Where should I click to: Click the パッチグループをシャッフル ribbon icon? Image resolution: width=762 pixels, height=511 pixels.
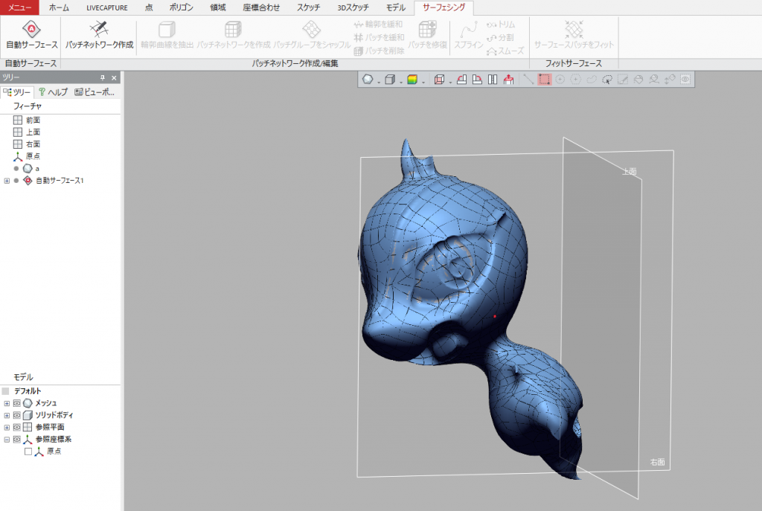[x=312, y=29]
